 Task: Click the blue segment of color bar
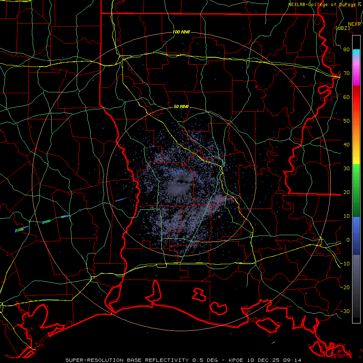tap(356, 236)
